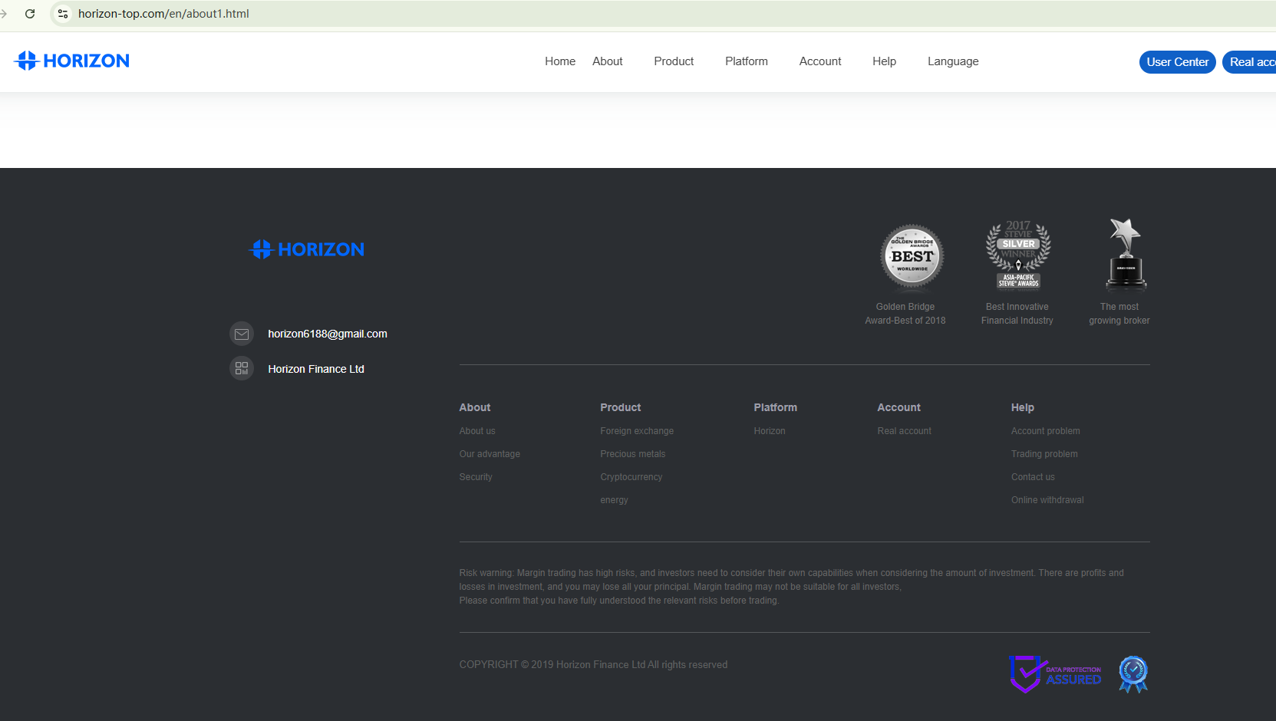Open the Platform menu in top navigation
Image resolution: width=1276 pixels, height=721 pixels.
pyautogui.click(x=747, y=61)
